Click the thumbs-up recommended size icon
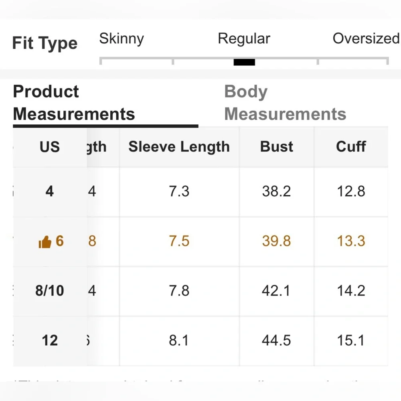Viewport: 401px width, 401px height. 45,242
